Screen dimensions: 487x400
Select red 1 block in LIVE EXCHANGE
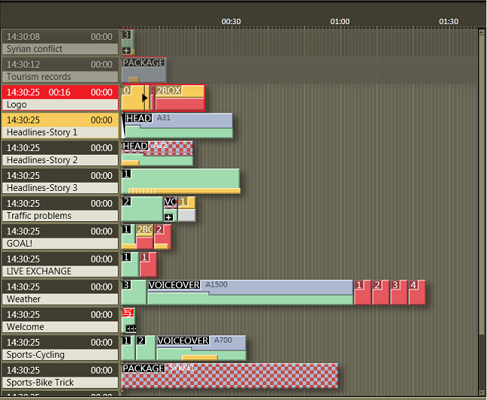click(148, 265)
